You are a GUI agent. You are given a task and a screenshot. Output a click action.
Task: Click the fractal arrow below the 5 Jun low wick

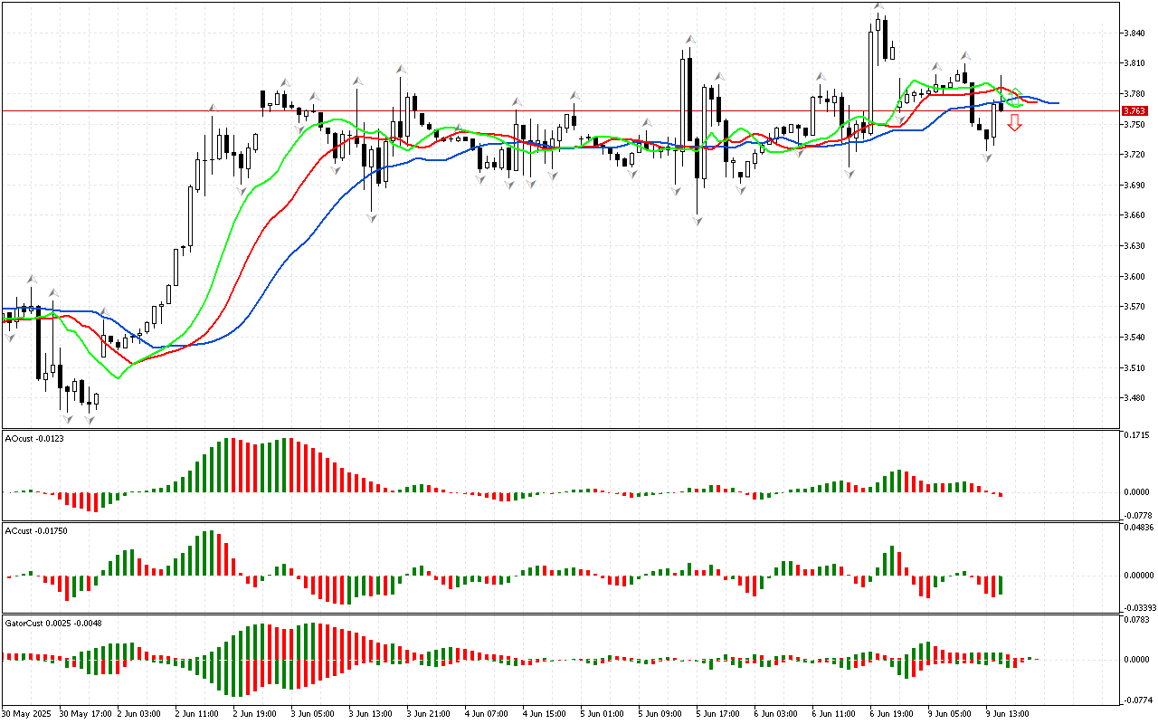698,220
